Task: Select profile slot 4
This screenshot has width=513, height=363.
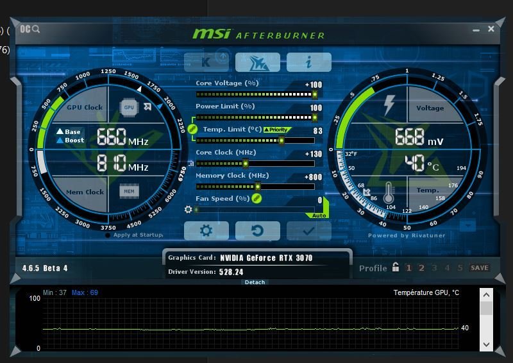Action: tap(447, 267)
